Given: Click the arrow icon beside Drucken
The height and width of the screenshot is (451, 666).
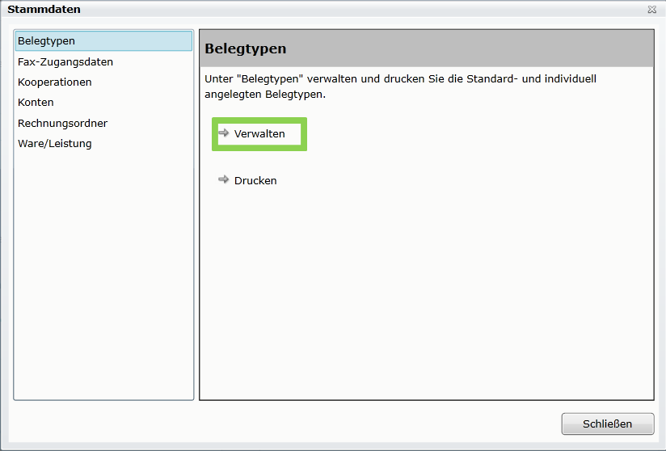Looking at the screenshot, I should point(224,179).
